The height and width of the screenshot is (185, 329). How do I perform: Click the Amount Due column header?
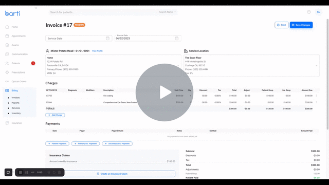point(307,90)
